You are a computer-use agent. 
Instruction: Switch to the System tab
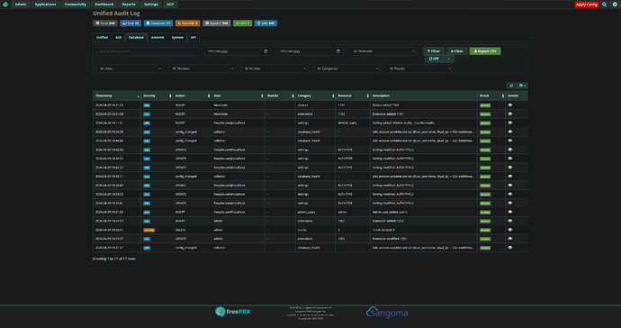[177, 37]
